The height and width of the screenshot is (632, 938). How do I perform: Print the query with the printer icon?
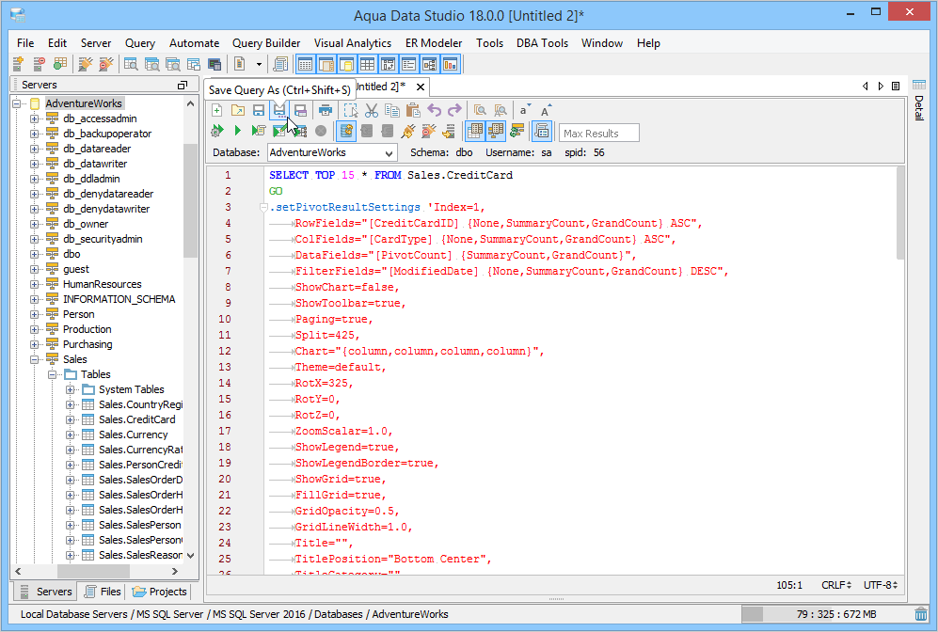click(325, 110)
